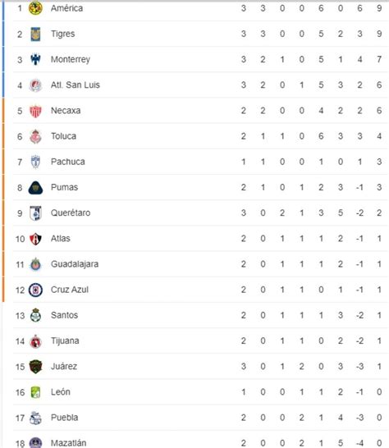This screenshot has height=448, width=389.
Task: Click the Pumas dark logo icon
Action: [35, 188]
